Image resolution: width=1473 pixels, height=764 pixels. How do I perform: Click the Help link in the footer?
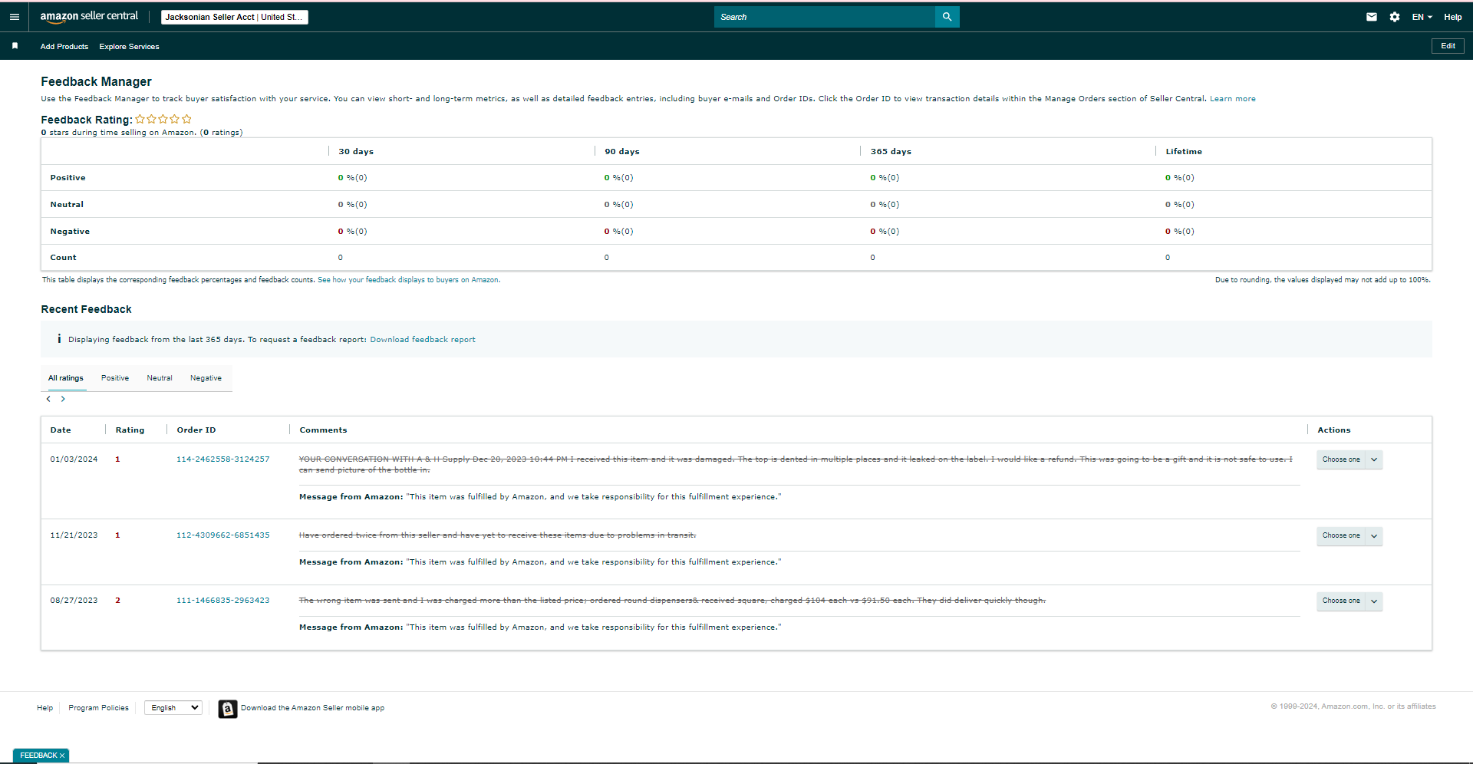(x=45, y=708)
